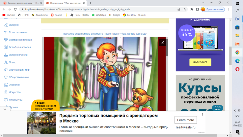Open Microsoft Store from taskbar
Viewport: 243px width, 137px height.
point(237,27)
